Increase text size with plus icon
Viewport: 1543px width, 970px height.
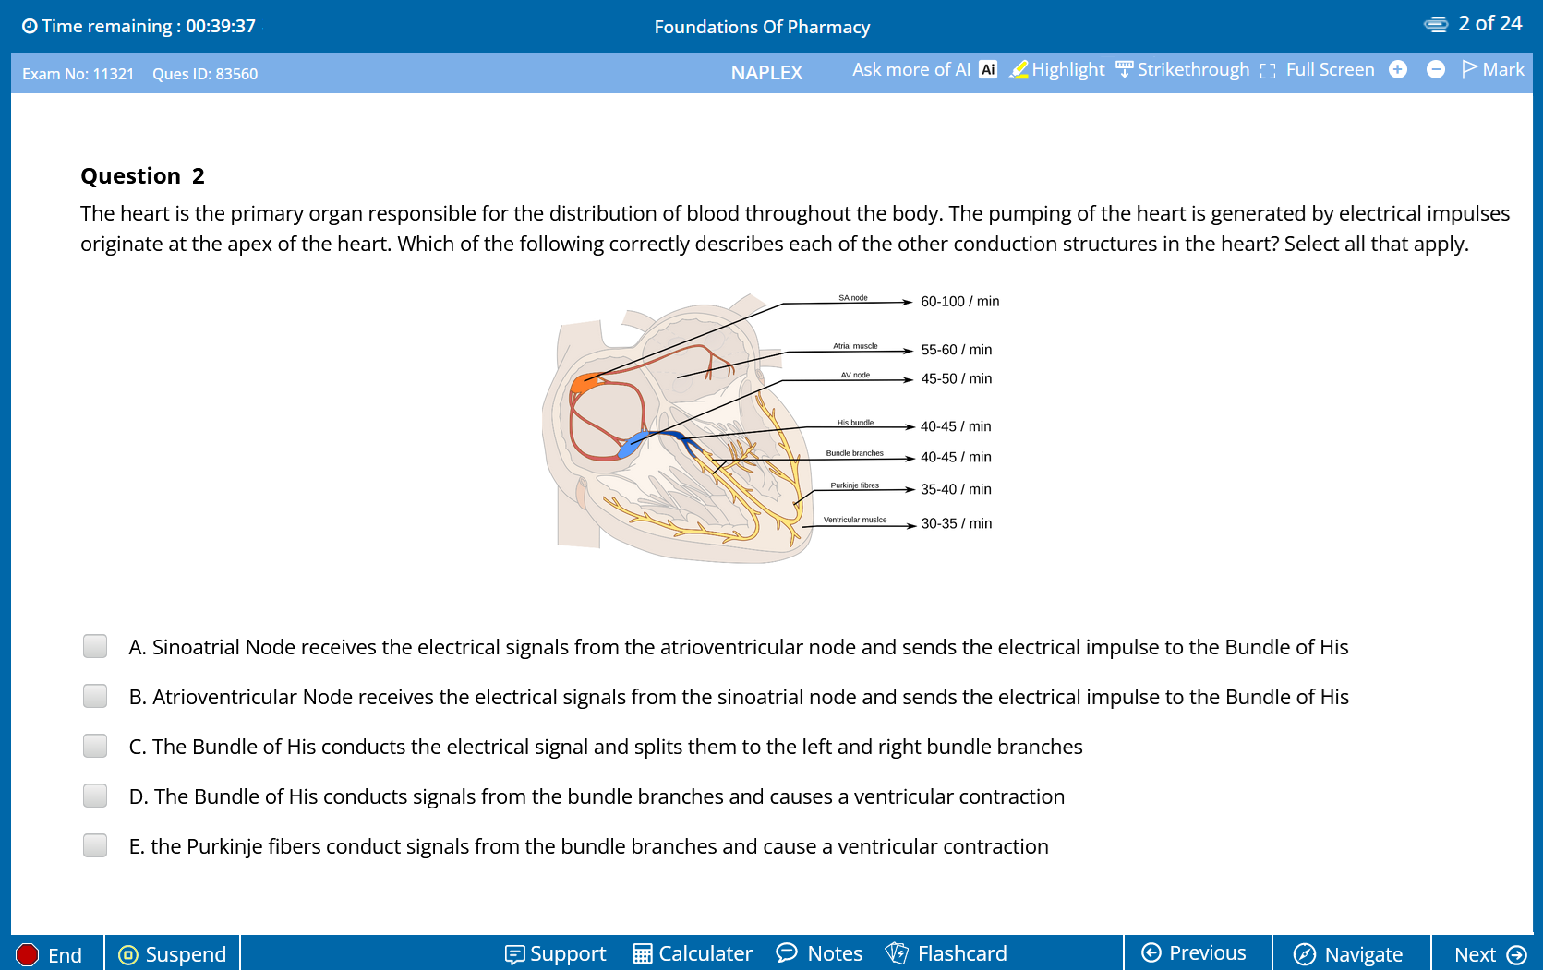(1398, 69)
